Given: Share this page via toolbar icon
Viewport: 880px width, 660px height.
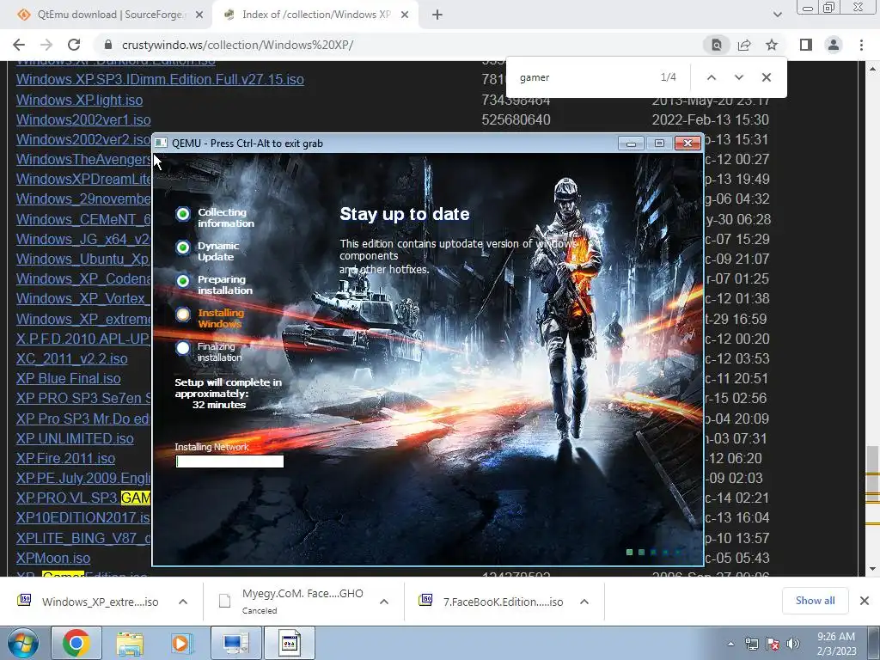Looking at the screenshot, I should coord(744,45).
